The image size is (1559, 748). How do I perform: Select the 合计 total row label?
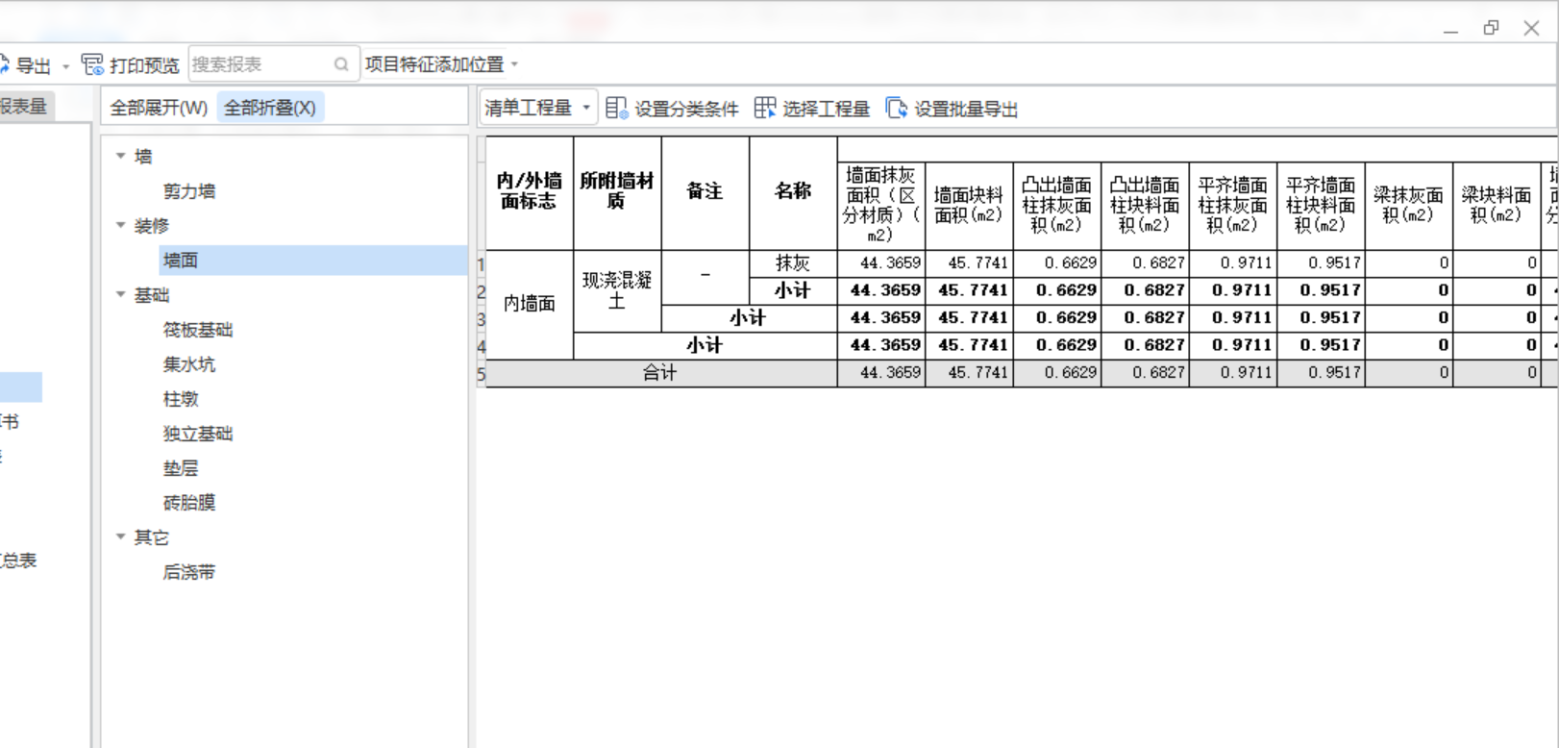[661, 373]
